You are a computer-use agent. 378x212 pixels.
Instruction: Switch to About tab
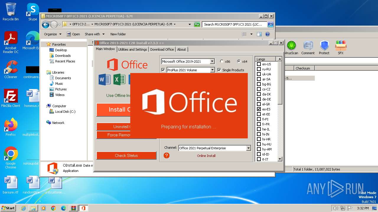[x=182, y=49]
